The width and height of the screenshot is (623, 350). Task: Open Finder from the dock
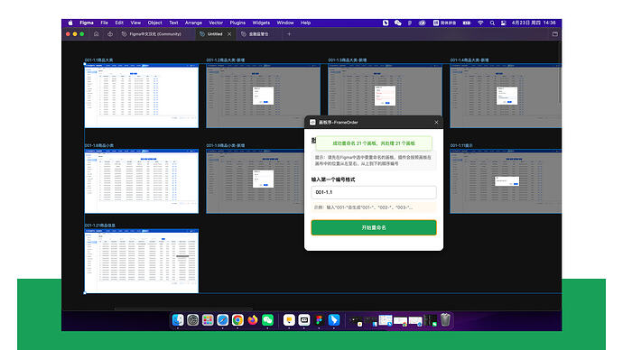pos(178,320)
